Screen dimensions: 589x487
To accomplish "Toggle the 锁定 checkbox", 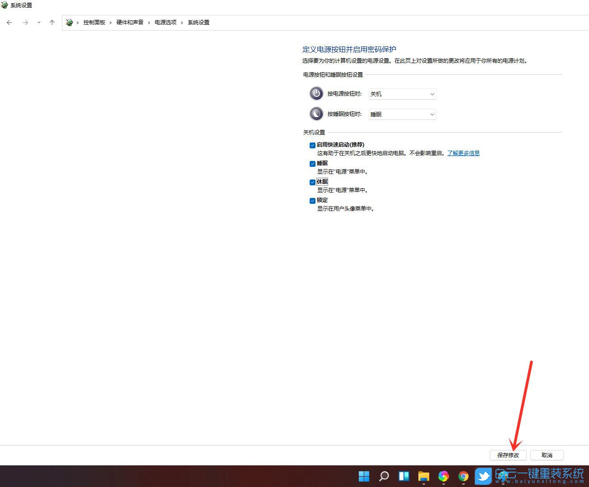I will click(x=312, y=201).
